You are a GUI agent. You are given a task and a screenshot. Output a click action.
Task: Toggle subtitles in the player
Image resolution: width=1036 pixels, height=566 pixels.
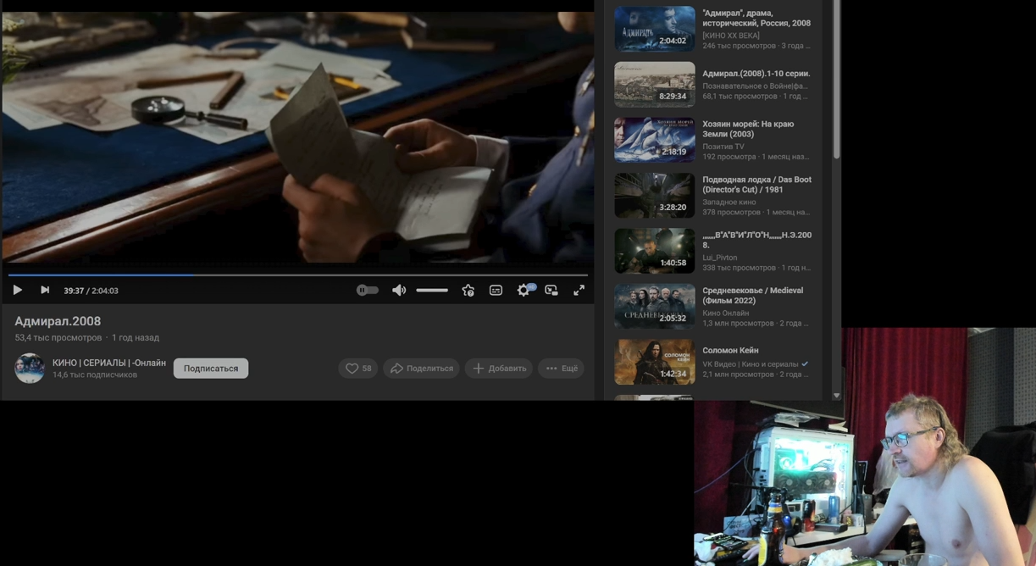tap(496, 290)
